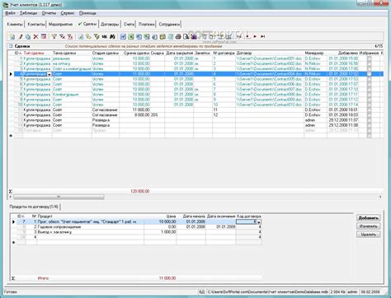Toggle Избранное checkbox for deal ID 3
Viewport: 391px width, 298px height.
369,68
